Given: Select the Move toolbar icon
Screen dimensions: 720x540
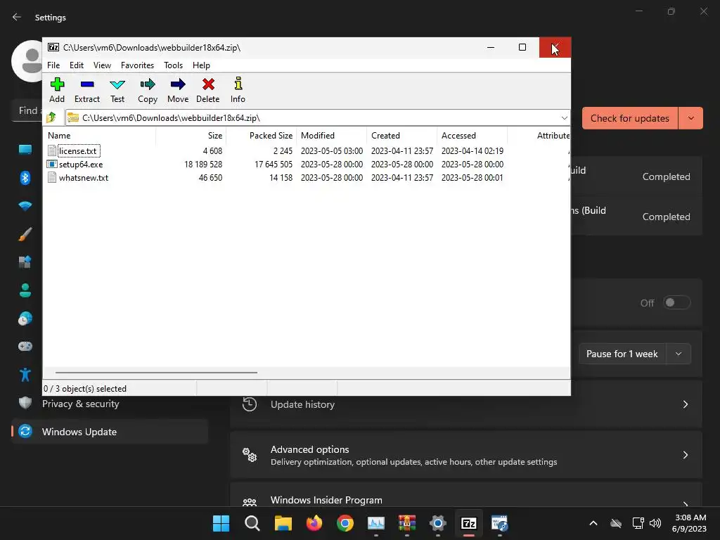Looking at the screenshot, I should point(178,84).
